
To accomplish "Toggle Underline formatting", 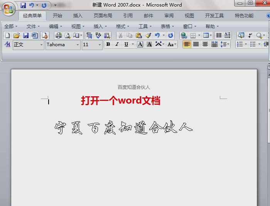I will tap(126, 45).
